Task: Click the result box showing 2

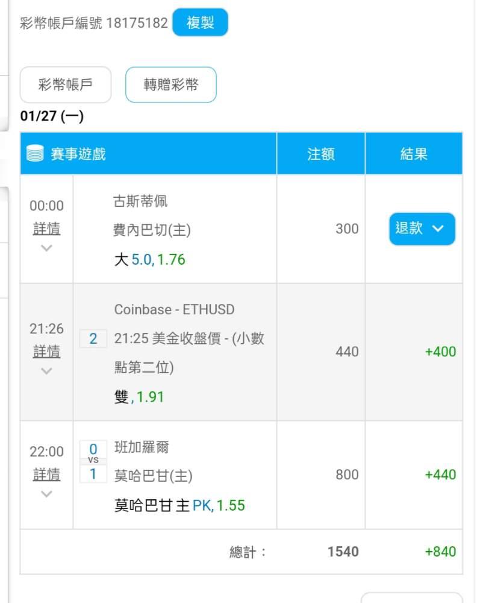Action: [x=93, y=339]
